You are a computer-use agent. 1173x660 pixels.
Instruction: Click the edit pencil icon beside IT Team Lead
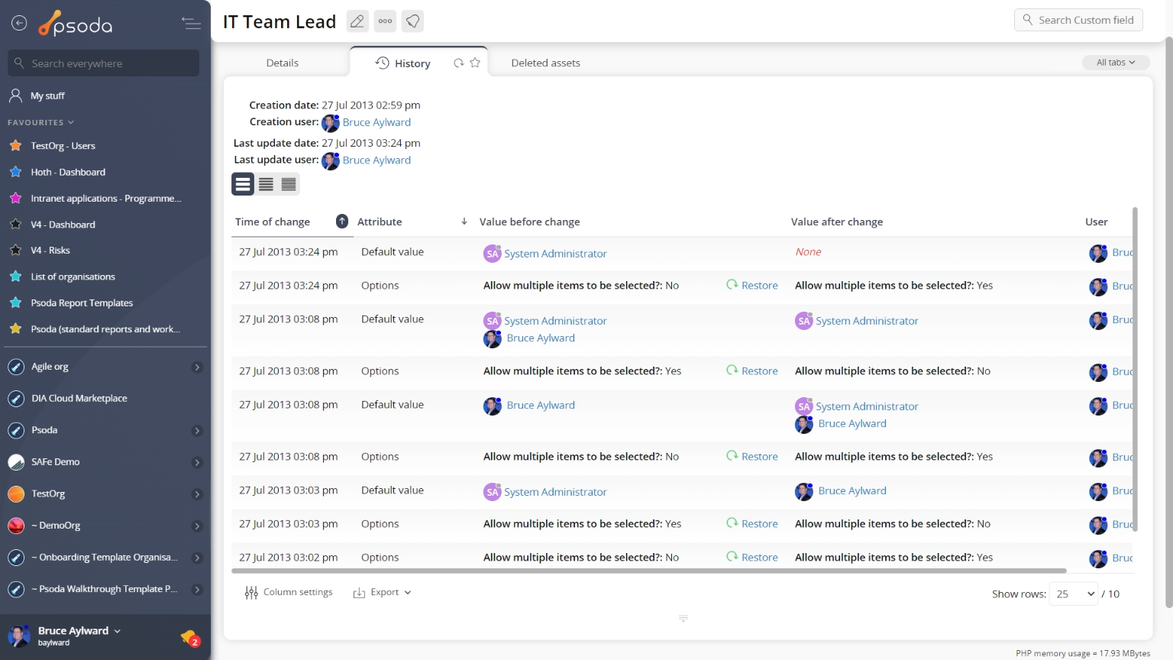[x=357, y=21]
